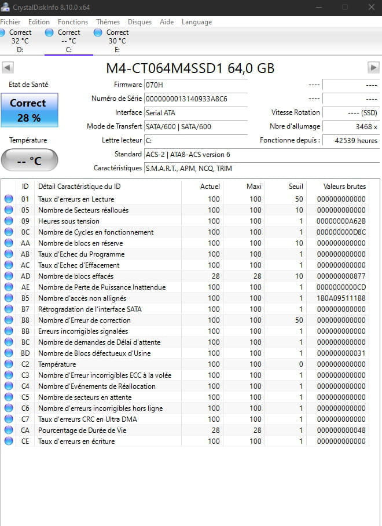Viewport: 382px width, 526px height.
Task: Click the Correct 28 % health status button
Action: 30,110
